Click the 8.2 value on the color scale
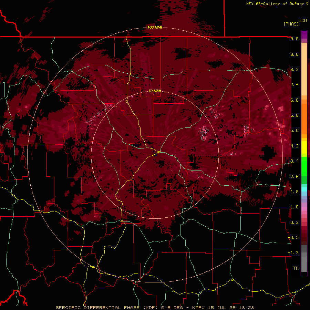The width and height of the screenshot is (310, 310). point(294,69)
